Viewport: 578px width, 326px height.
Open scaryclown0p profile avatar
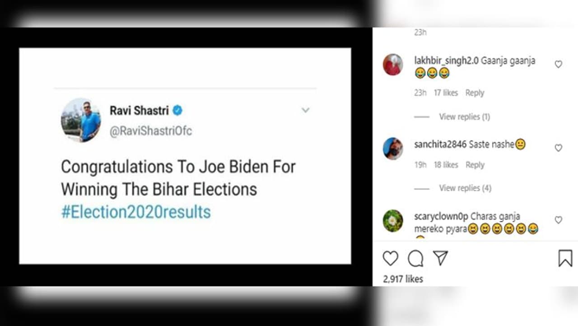[393, 221]
